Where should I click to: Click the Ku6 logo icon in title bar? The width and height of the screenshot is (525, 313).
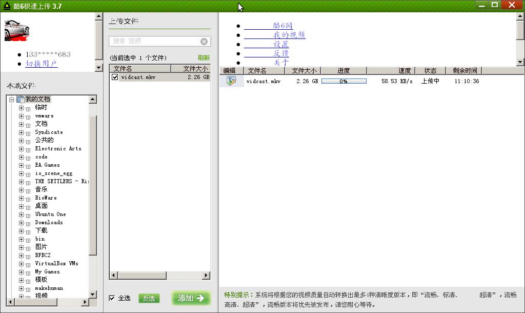7,6
